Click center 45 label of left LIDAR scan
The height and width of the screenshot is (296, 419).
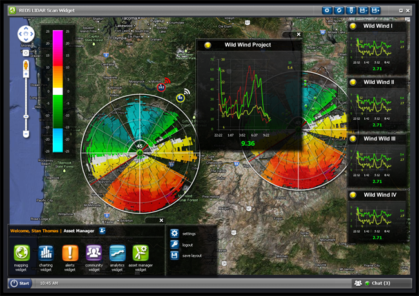[x=139, y=146]
